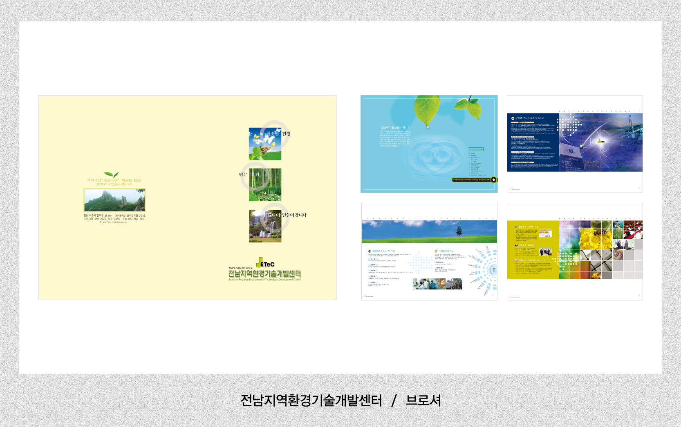
Task: Click the water droplet under the leaf
Action: (x=428, y=126)
